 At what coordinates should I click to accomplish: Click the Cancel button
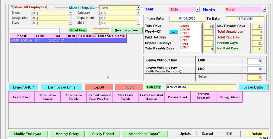[207, 134]
